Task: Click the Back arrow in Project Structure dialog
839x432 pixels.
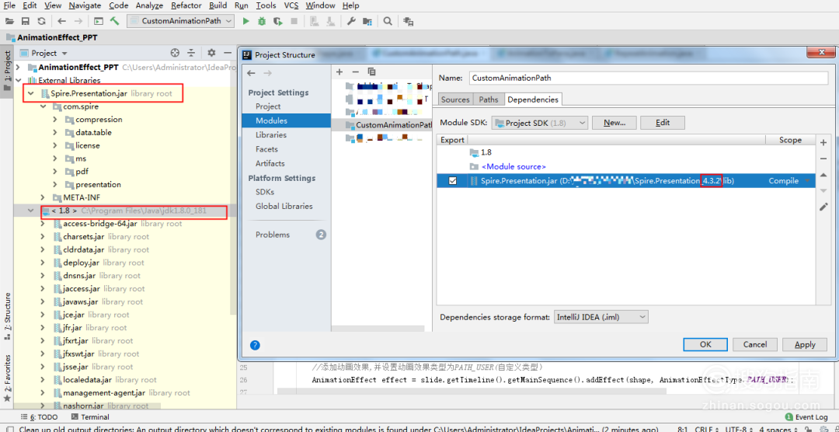Action: click(x=252, y=73)
